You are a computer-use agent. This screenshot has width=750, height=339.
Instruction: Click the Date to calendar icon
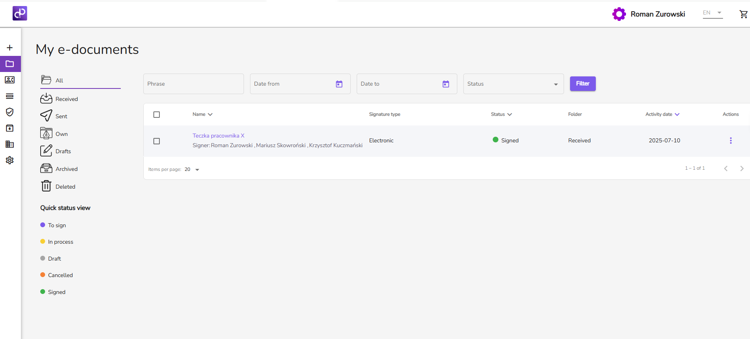(x=446, y=84)
